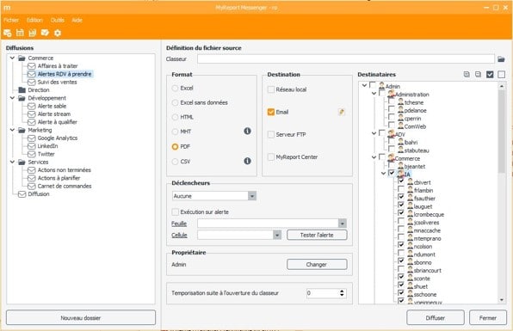This screenshot has height=331, width=513.
Task: Open the Edition menu
Action: [34, 20]
